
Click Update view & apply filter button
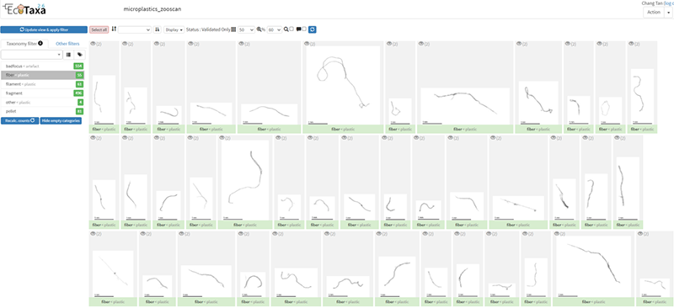coord(44,29)
